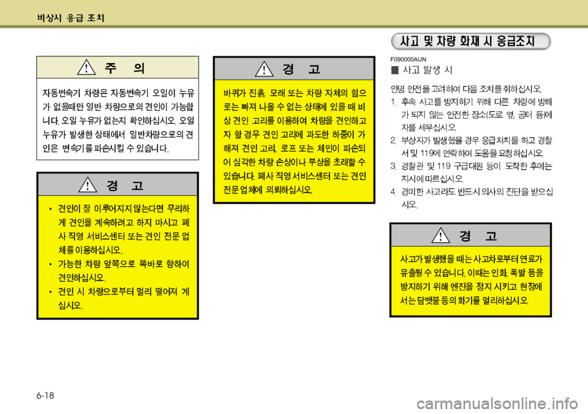Click list item 2 starting 부상자가 발생했을
The height and width of the screenshot is (414, 588).
pyautogui.click(x=472, y=146)
